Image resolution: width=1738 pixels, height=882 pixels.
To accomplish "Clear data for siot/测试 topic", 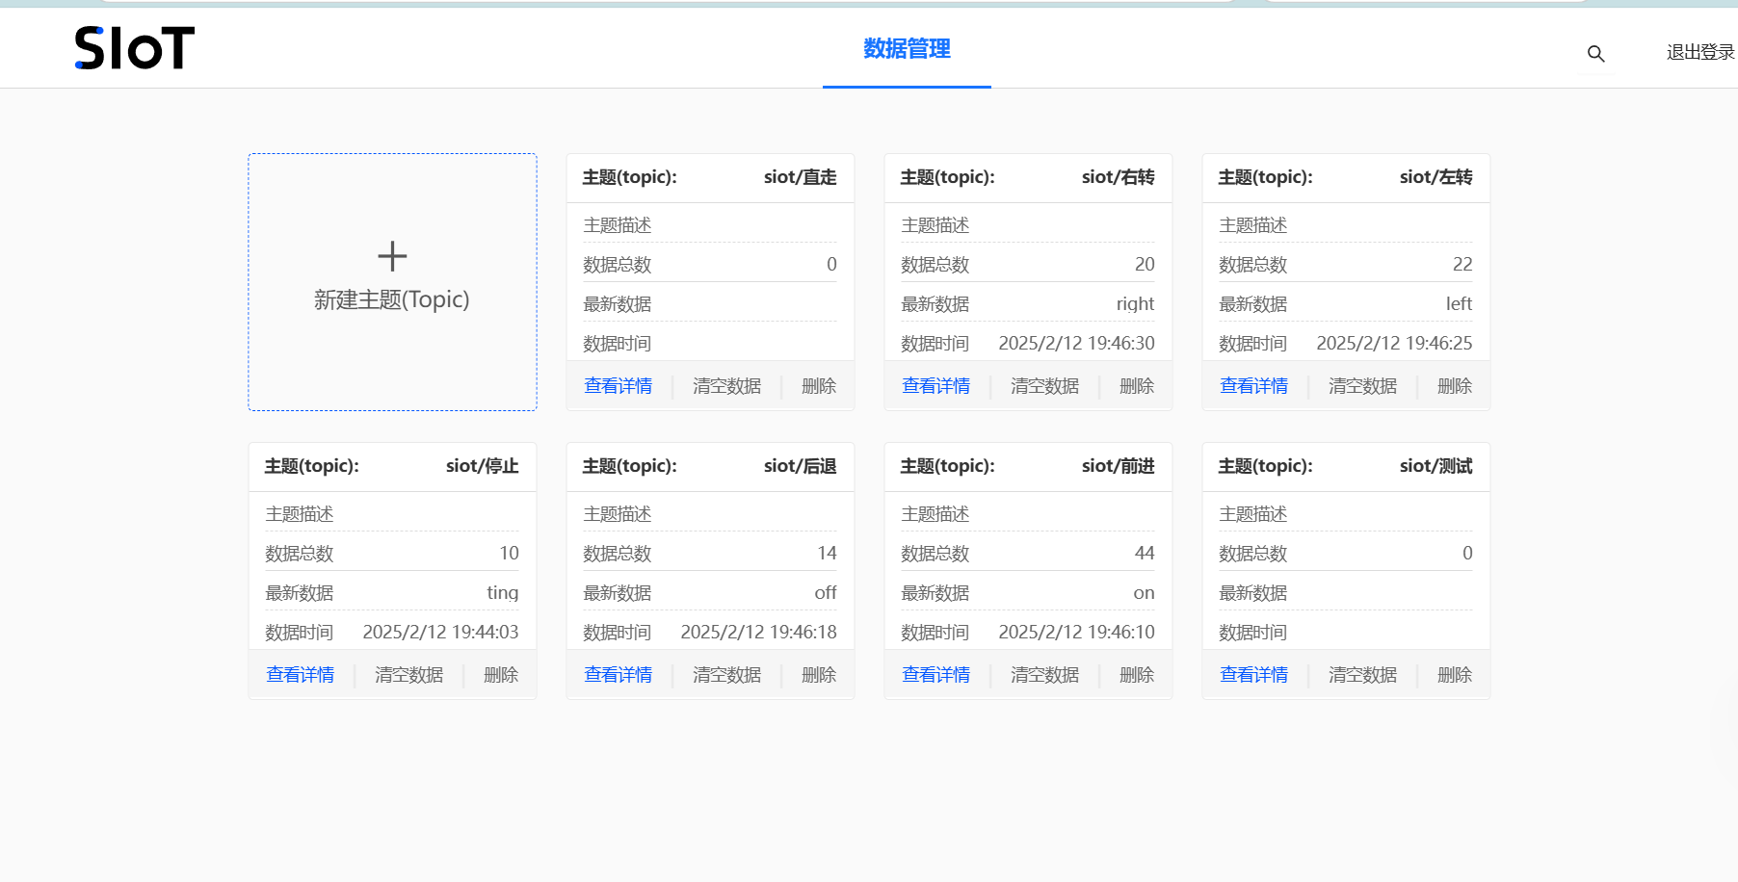I will tap(1362, 675).
